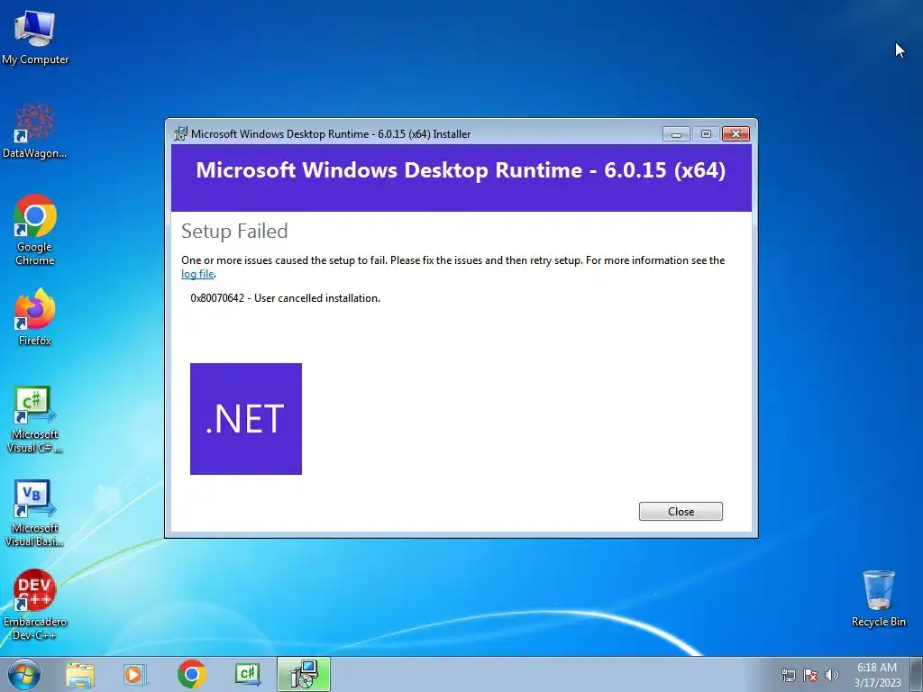Screen dimensions: 923x692
Task: Open Microsoft Visual Basic desktop shortcut
Action: pyautogui.click(x=35, y=513)
